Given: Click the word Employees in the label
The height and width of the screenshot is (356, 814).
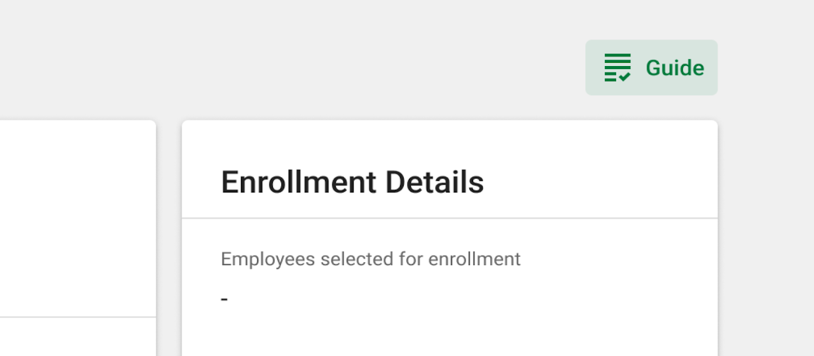Looking at the screenshot, I should coord(268,259).
